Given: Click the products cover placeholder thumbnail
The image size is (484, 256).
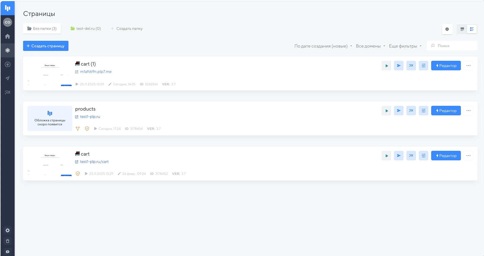Looking at the screenshot, I should (x=50, y=118).
